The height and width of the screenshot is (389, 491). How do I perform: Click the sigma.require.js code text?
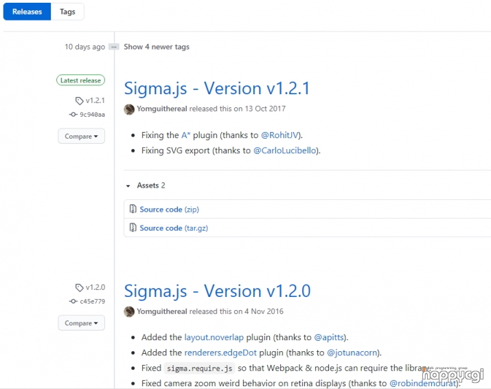coord(199,368)
